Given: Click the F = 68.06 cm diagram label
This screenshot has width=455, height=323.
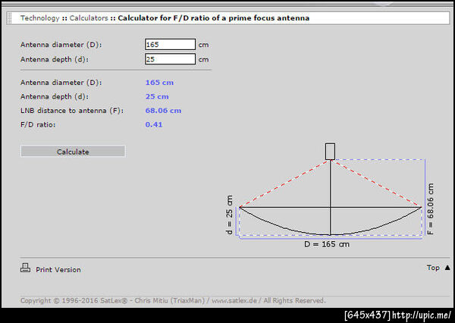Looking at the screenshot, I should (x=430, y=209).
